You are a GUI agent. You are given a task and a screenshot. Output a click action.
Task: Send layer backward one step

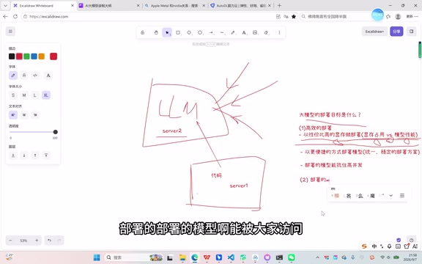24,155
